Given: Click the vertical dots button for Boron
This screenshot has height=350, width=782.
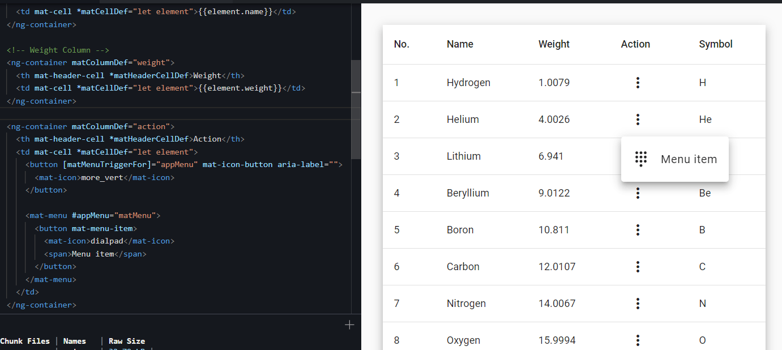Looking at the screenshot, I should point(638,230).
